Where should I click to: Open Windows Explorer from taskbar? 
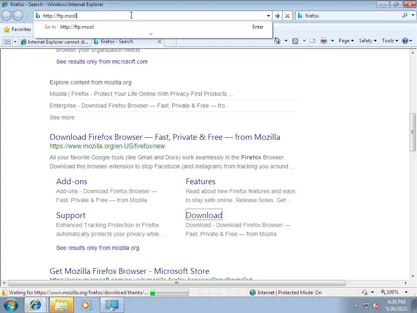tap(61, 305)
